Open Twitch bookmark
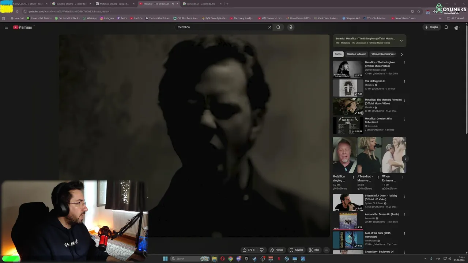This screenshot has height=263, width=468. coord(122,18)
